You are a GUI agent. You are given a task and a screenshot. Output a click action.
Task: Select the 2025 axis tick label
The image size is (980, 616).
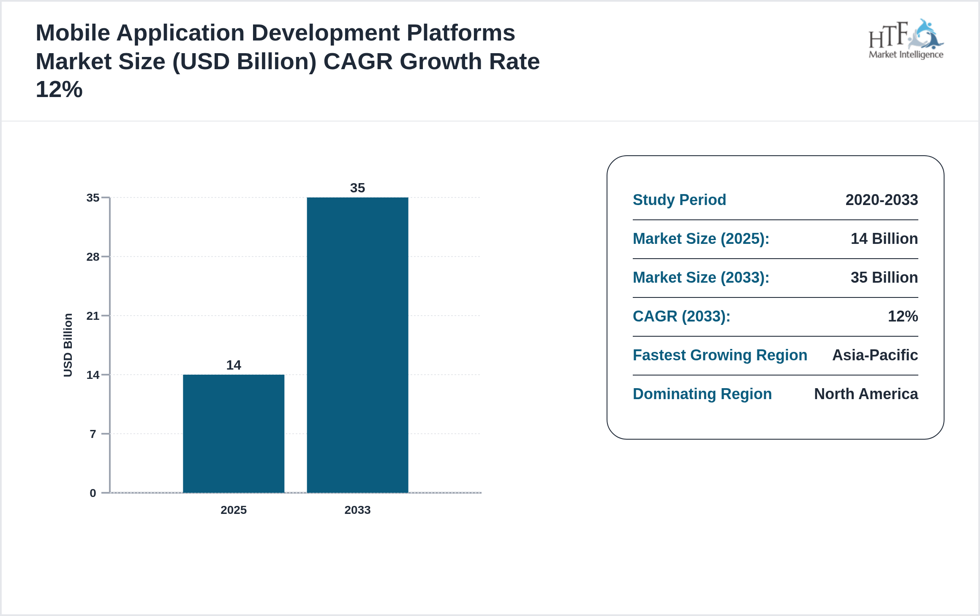point(234,510)
